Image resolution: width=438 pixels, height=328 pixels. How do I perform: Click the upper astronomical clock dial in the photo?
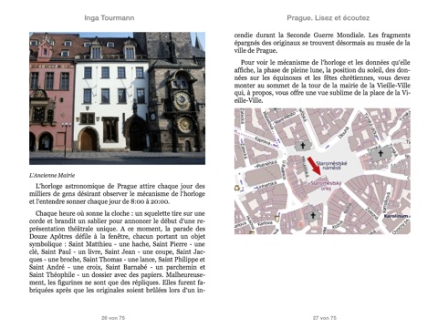182,100
